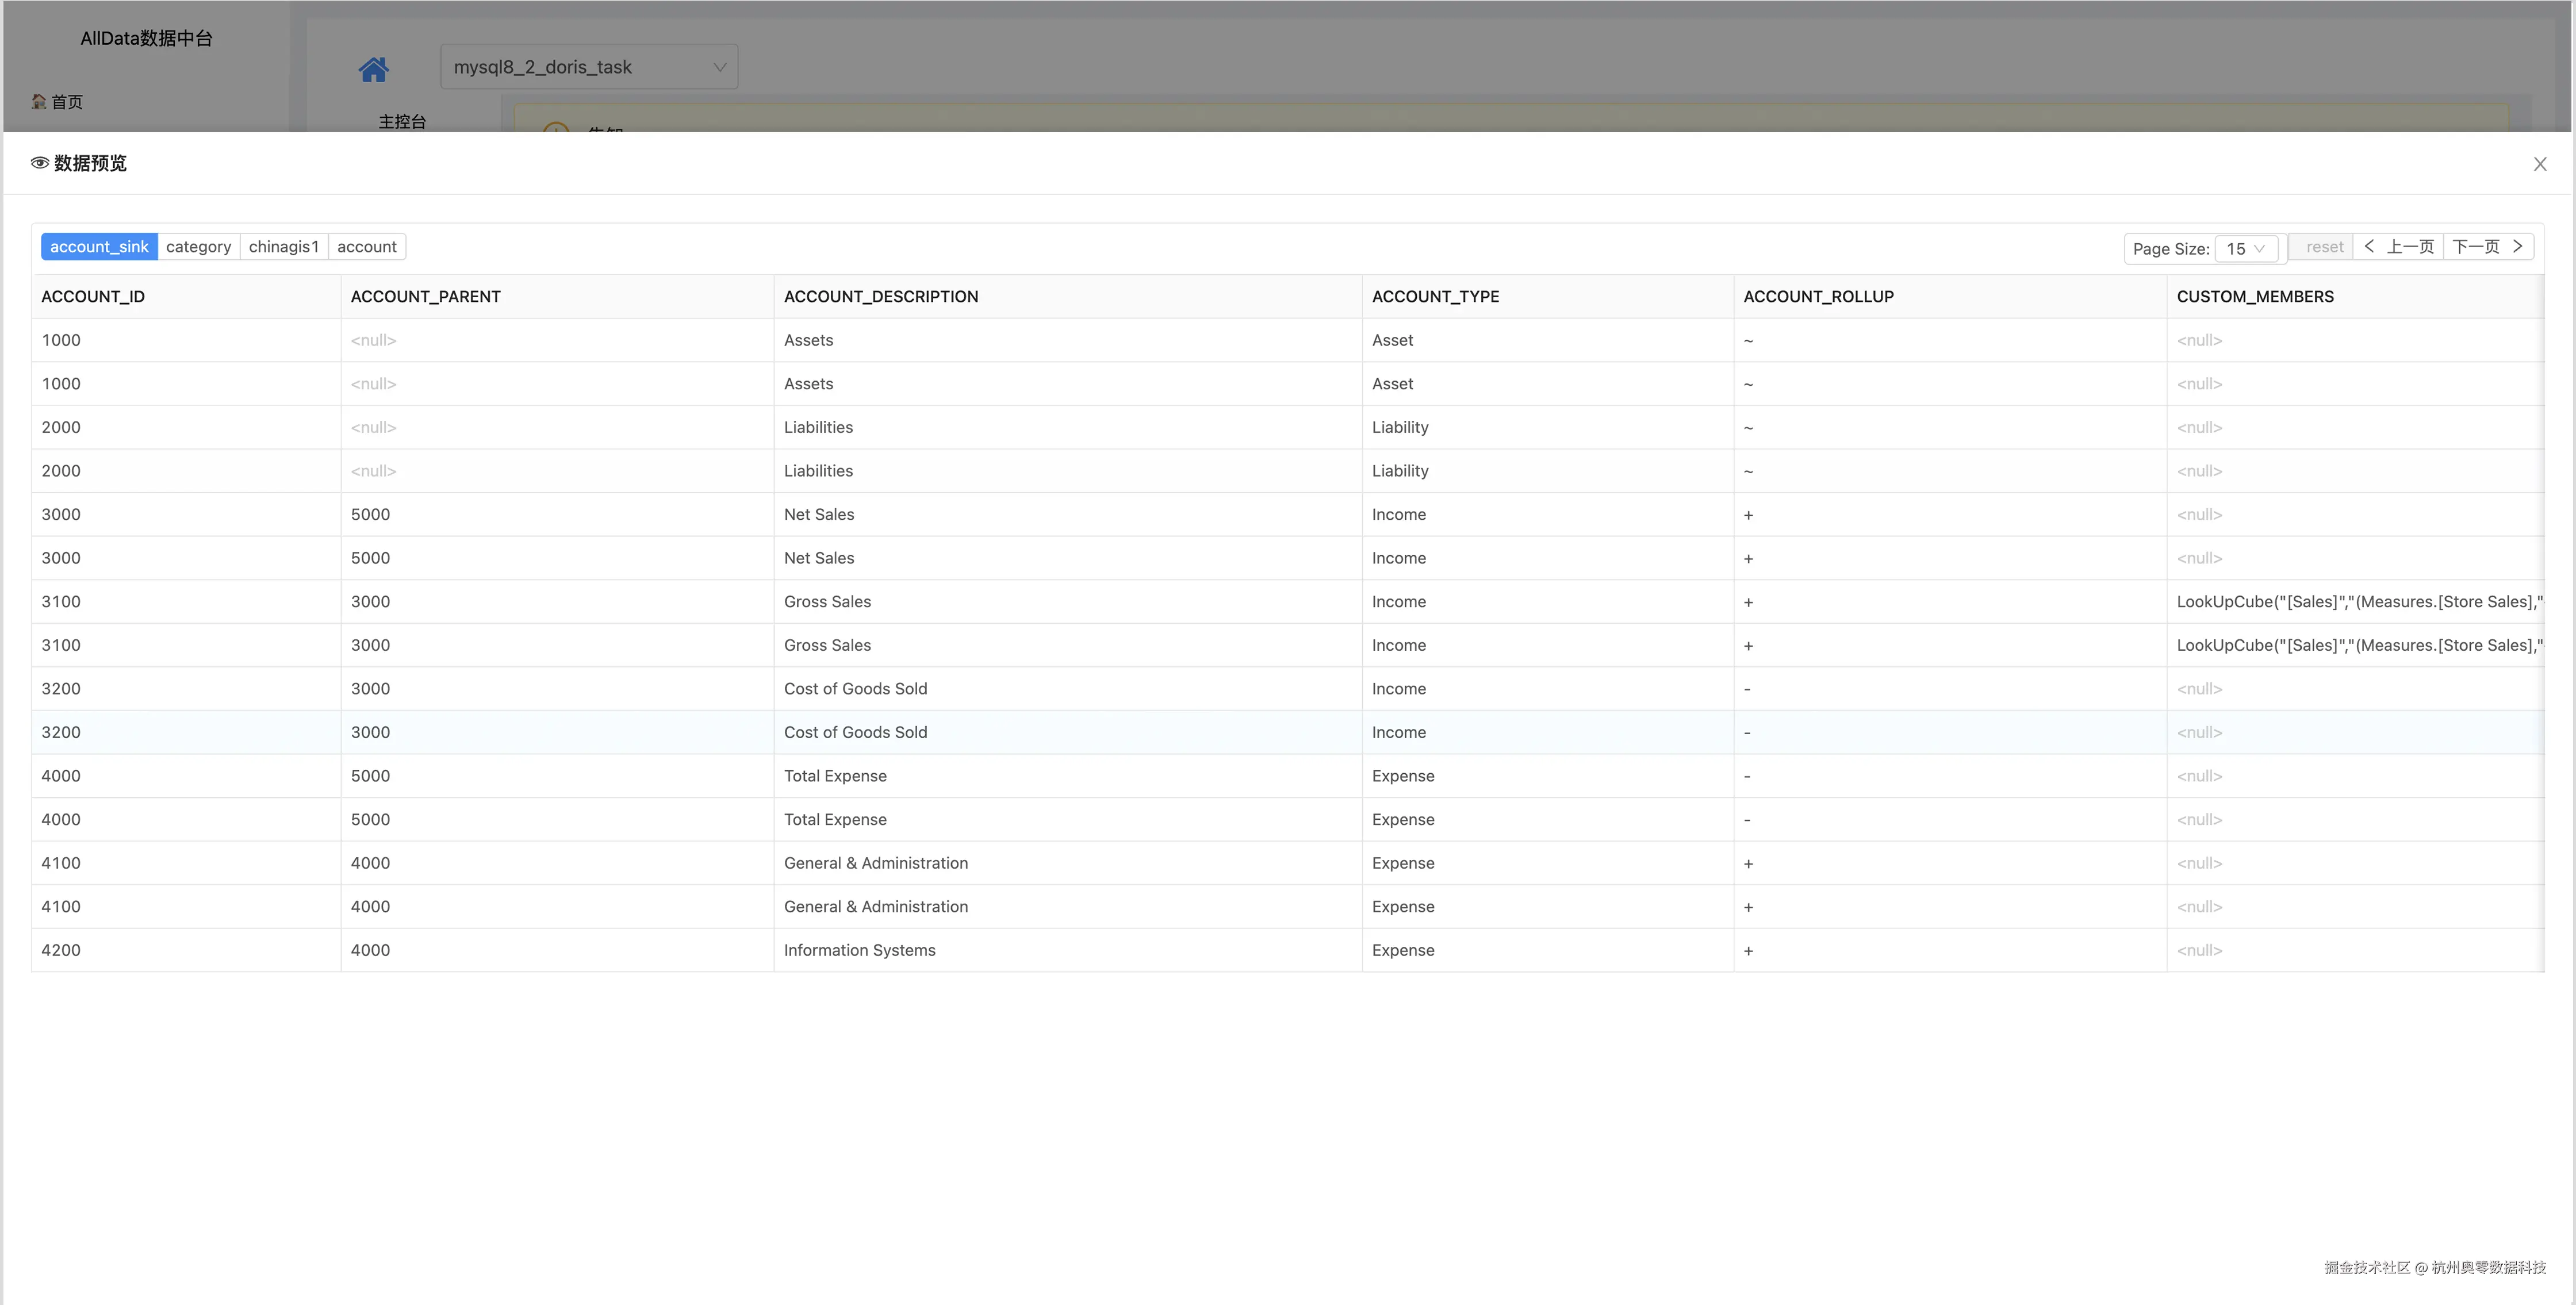
Task: Click the reset button
Action: [2324, 247]
